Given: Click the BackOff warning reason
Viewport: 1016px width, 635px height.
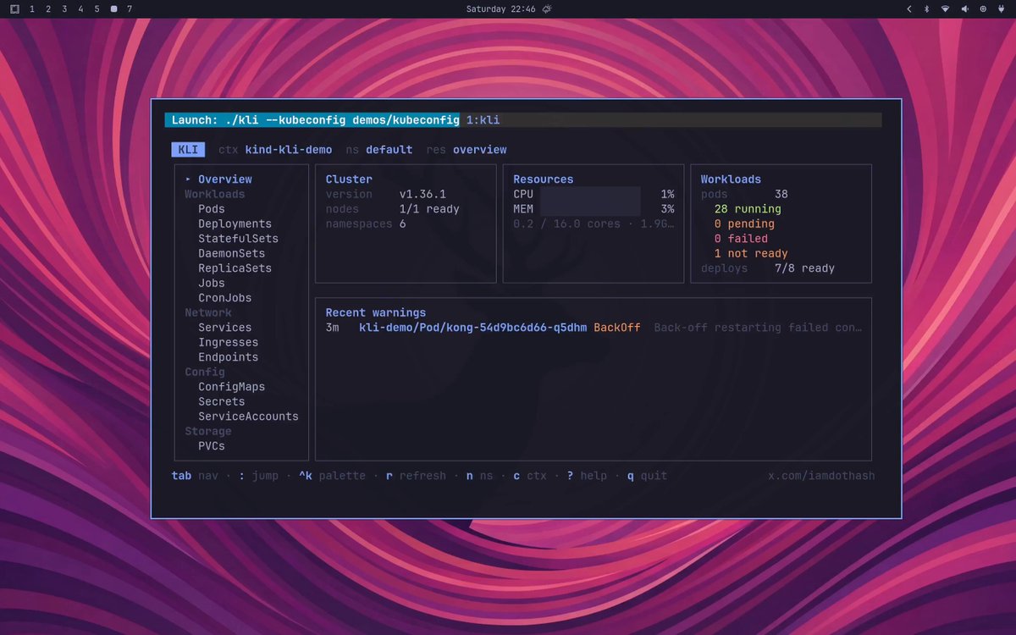Looking at the screenshot, I should tap(617, 328).
